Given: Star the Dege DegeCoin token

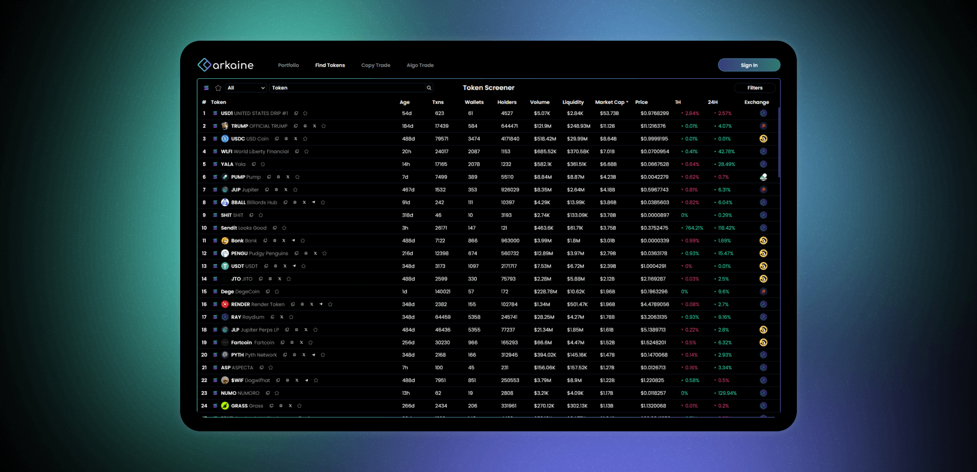Looking at the screenshot, I should (x=277, y=291).
